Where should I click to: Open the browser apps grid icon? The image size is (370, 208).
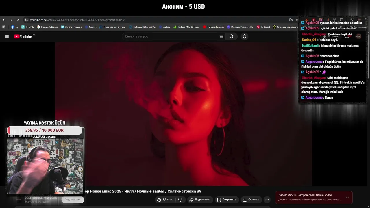[4, 27]
